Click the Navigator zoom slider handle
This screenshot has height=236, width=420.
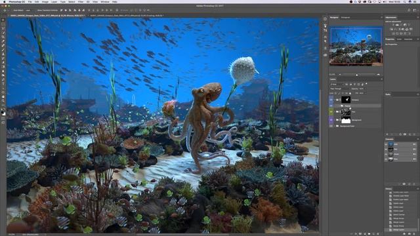click(357, 75)
